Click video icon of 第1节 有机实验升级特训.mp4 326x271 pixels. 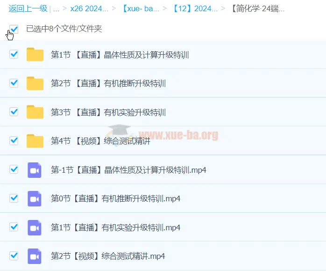point(35,227)
